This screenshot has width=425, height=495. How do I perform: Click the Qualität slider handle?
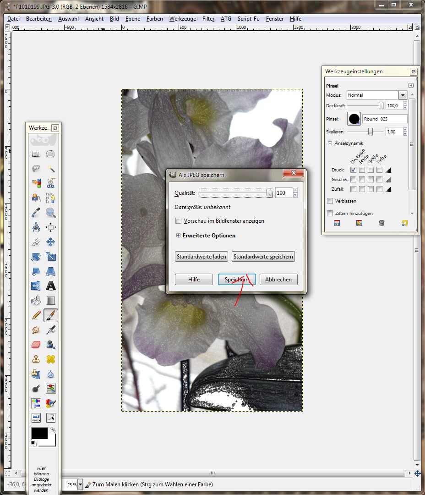coord(269,193)
